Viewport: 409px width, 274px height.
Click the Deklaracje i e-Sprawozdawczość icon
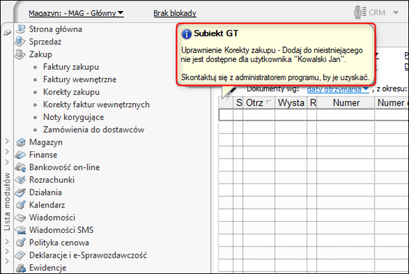pos(20,255)
